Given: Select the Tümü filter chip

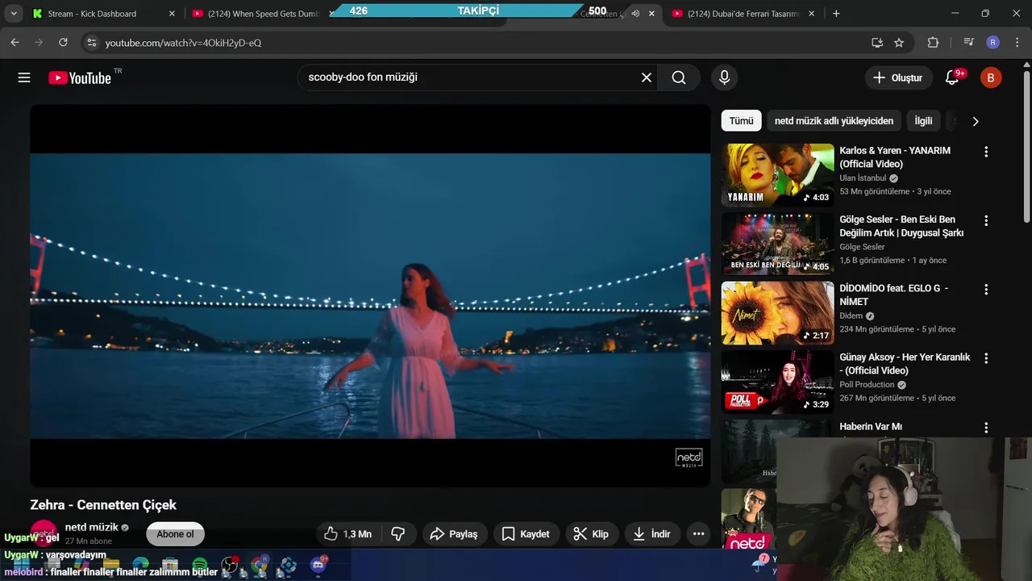Looking at the screenshot, I should pos(741,121).
